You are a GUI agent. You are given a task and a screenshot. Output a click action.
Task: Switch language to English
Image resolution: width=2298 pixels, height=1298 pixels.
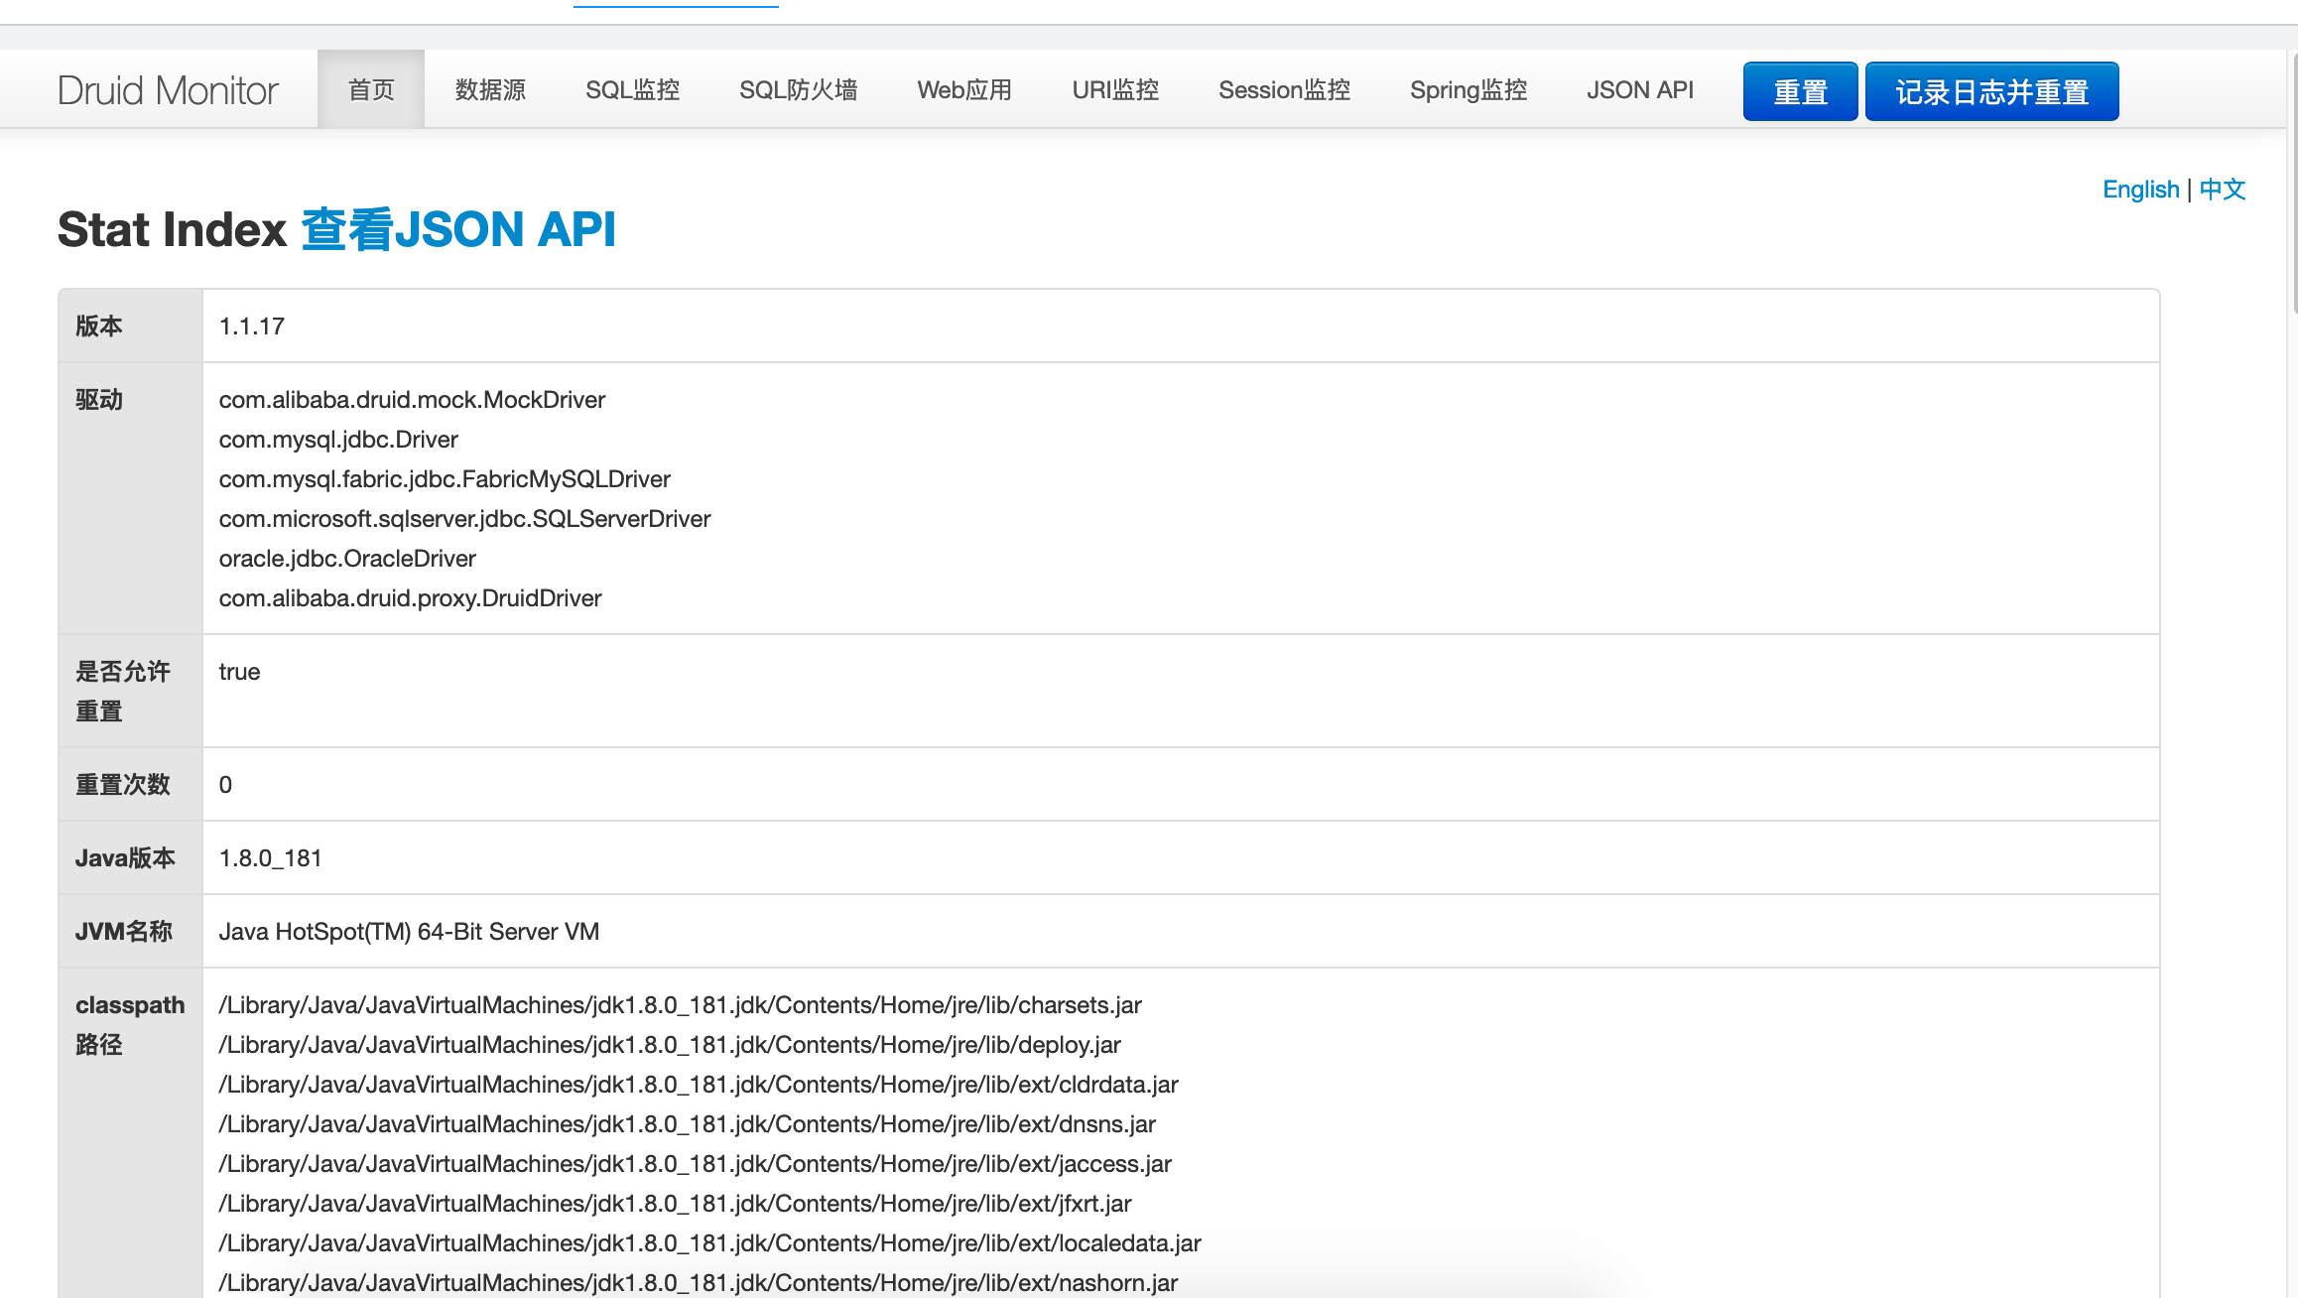[x=2140, y=190]
